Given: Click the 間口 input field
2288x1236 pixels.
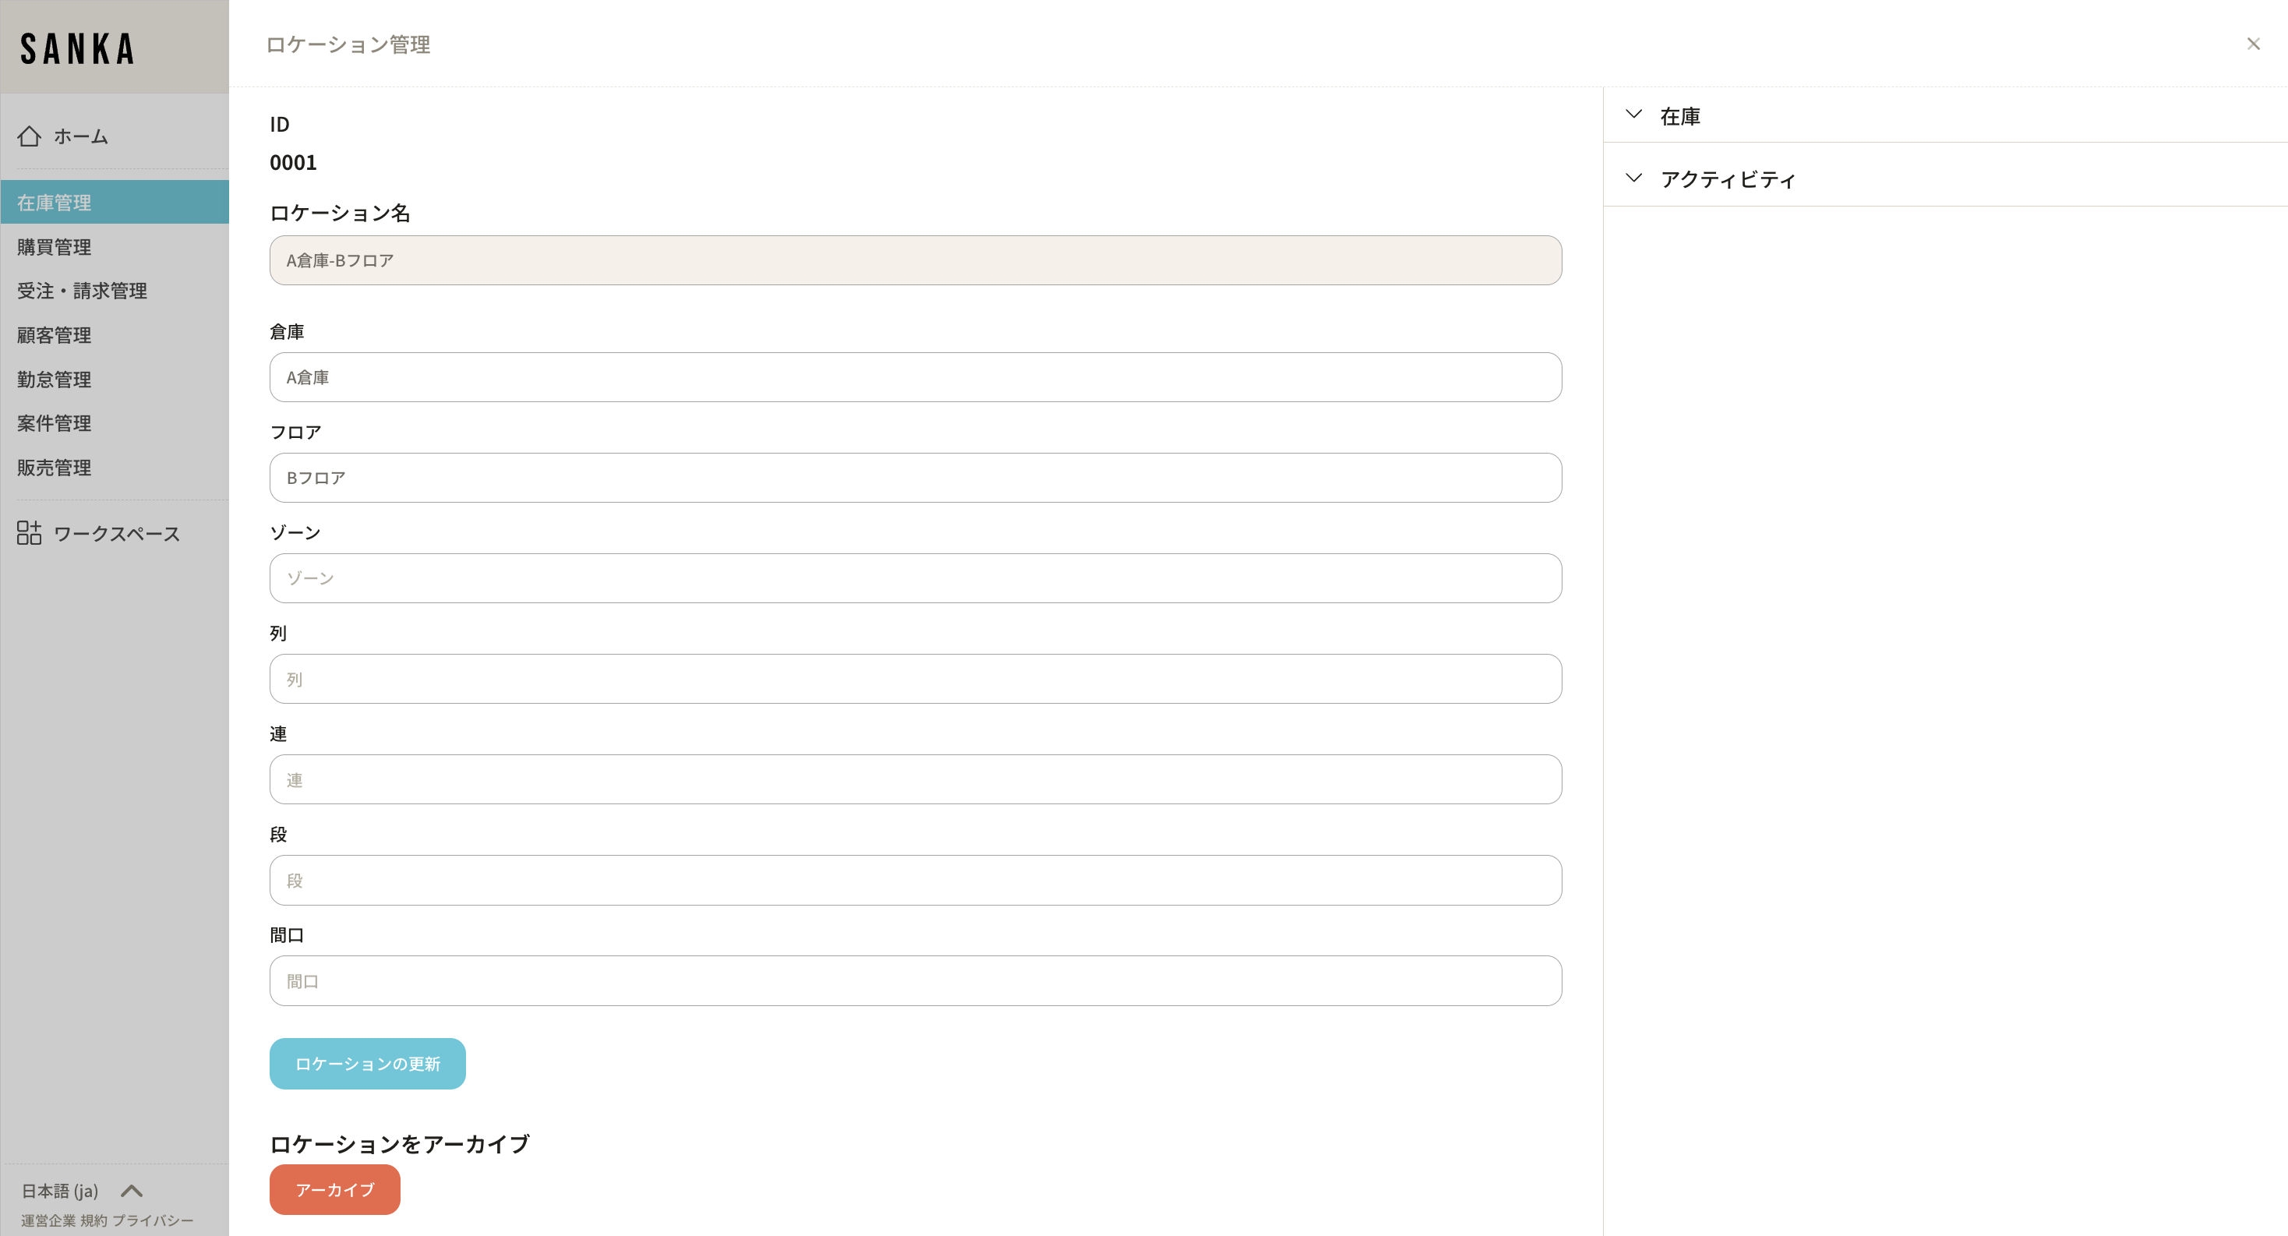Looking at the screenshot, I should 915,980.
